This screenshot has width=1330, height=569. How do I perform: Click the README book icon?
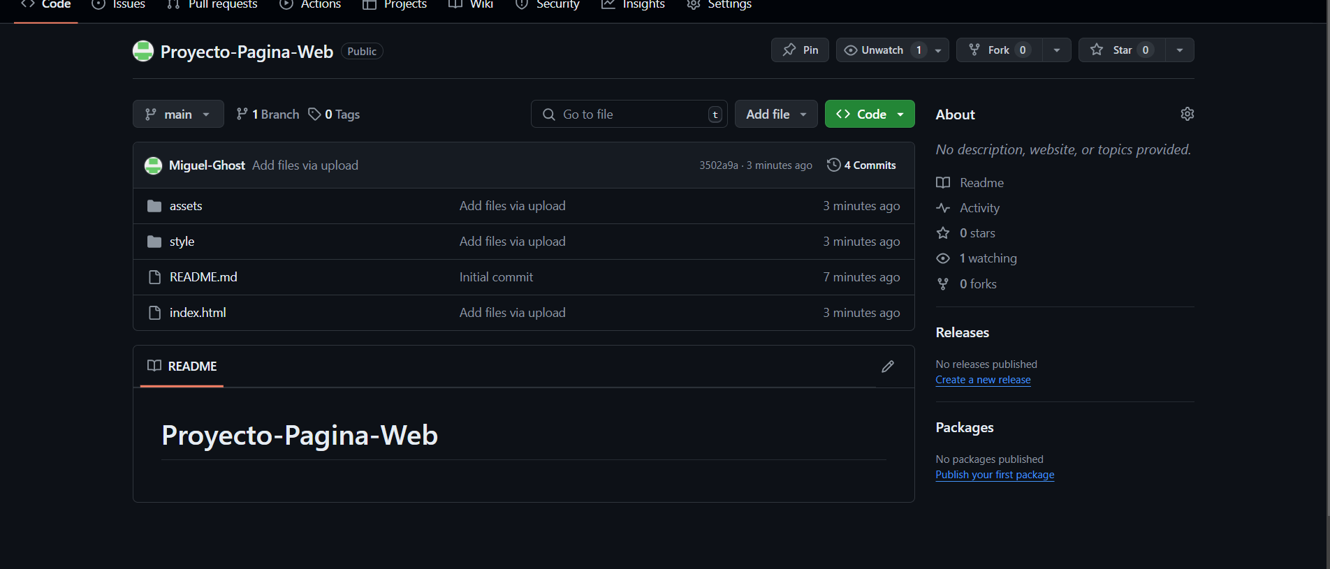point(154,366)
